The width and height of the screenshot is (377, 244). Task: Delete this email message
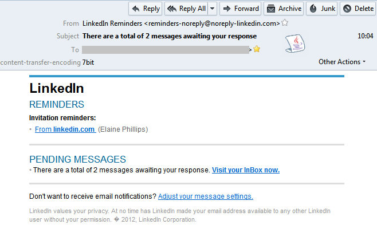click(358, 9)
